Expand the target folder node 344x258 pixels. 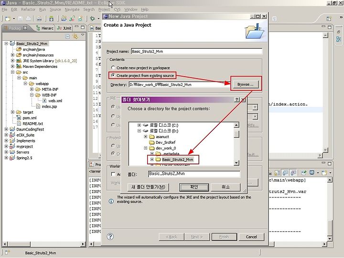tap(13, 112)
